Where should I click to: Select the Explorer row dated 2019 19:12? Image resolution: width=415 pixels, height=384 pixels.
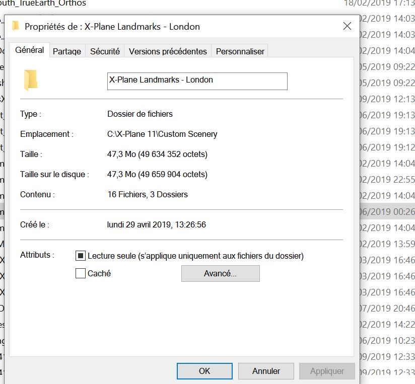[x=387, y=147]
